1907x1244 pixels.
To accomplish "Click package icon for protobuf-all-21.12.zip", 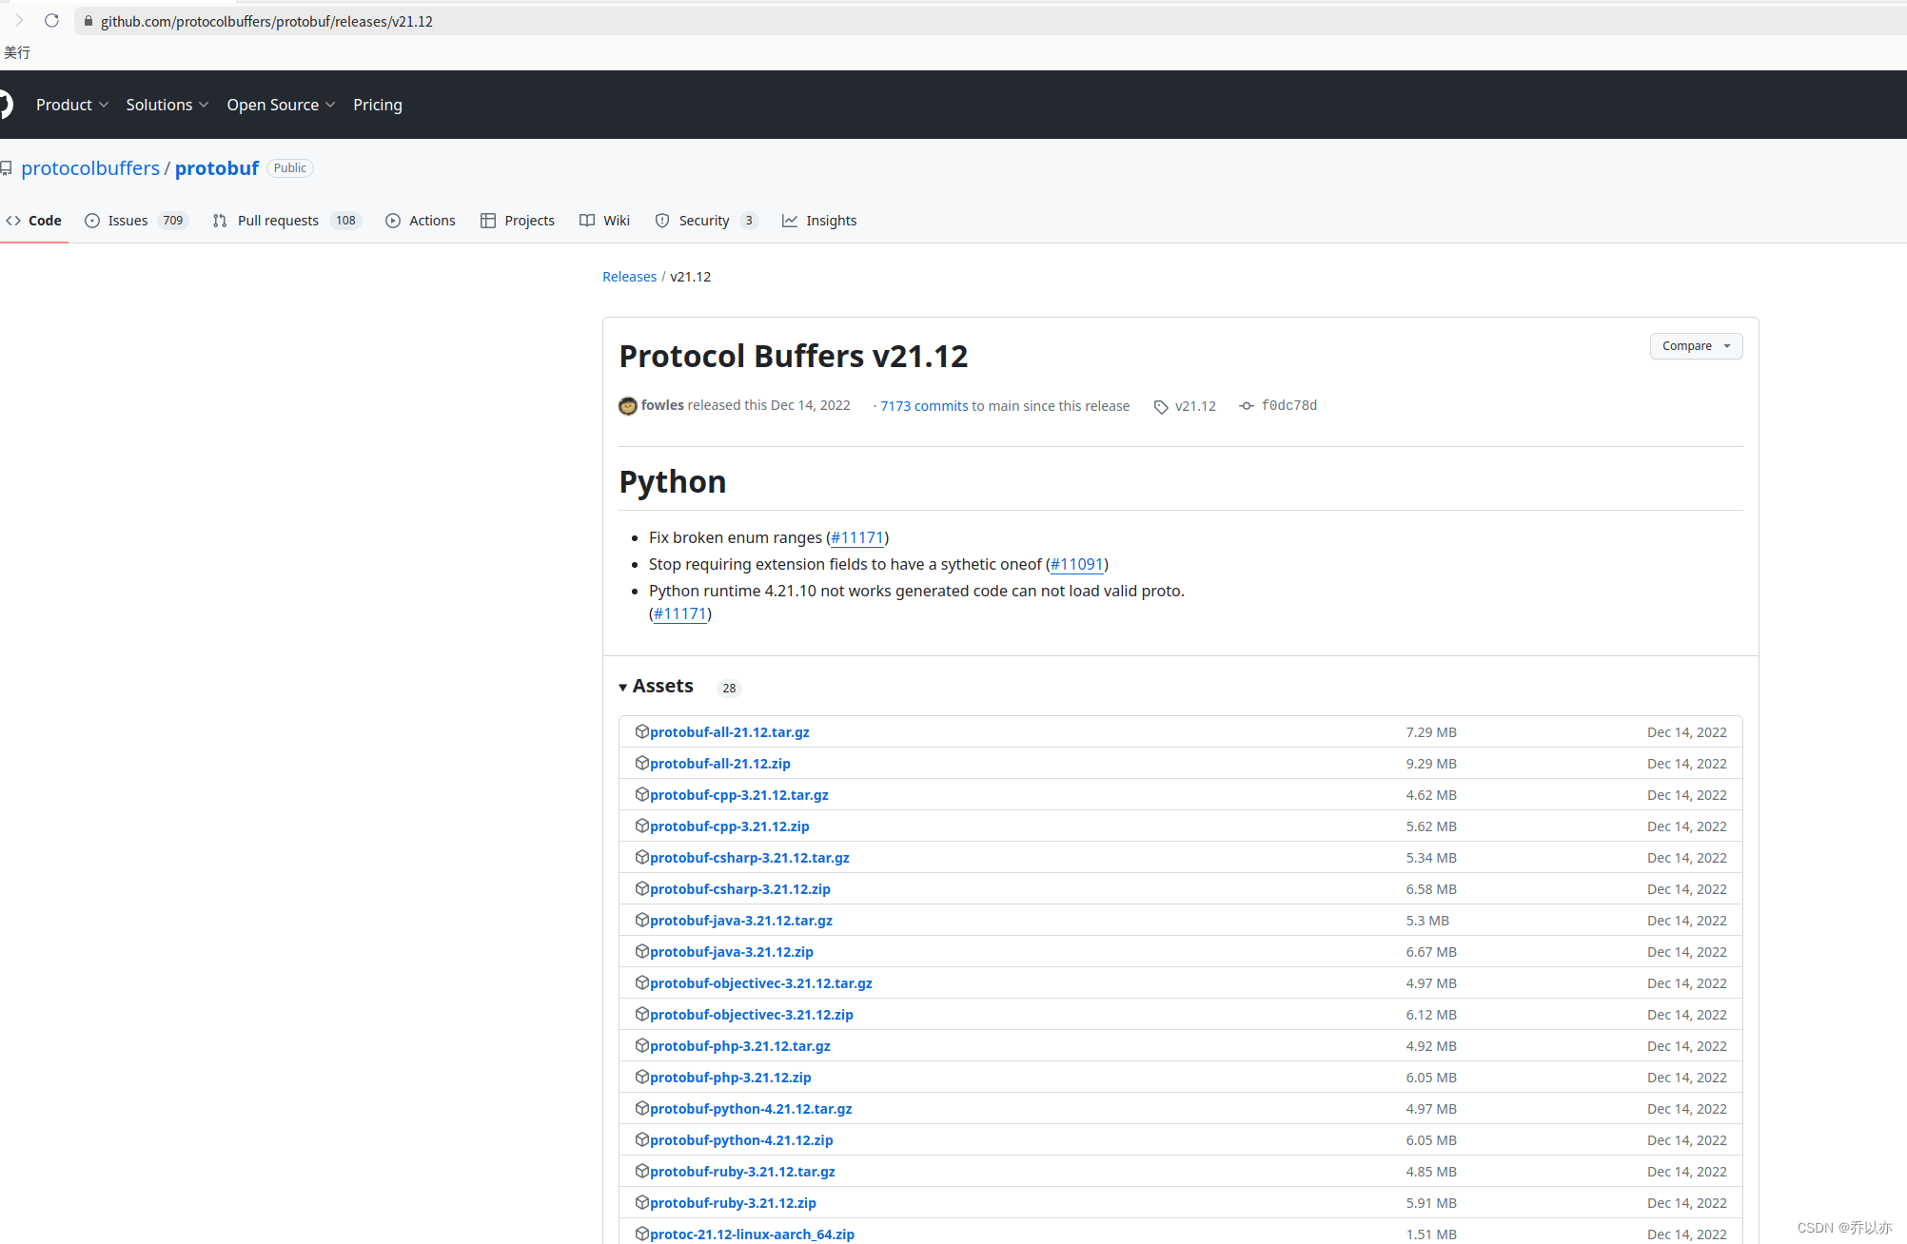I will coord(642,763).
